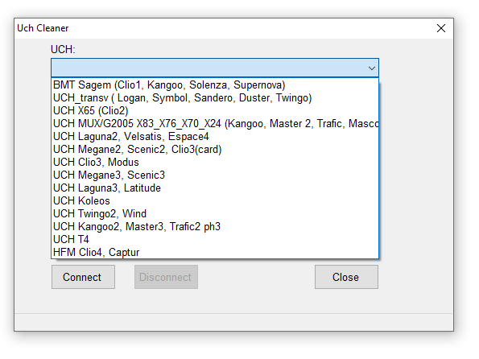The width and height of the screenshot is (479, 359).
Task: Select UCH Laguna3, Latitude item
Action: point(215,188)
